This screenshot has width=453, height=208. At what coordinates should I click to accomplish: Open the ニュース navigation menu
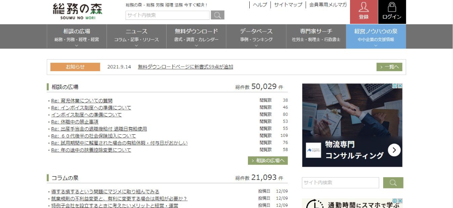pyautogui.click(x=137, y=36)
